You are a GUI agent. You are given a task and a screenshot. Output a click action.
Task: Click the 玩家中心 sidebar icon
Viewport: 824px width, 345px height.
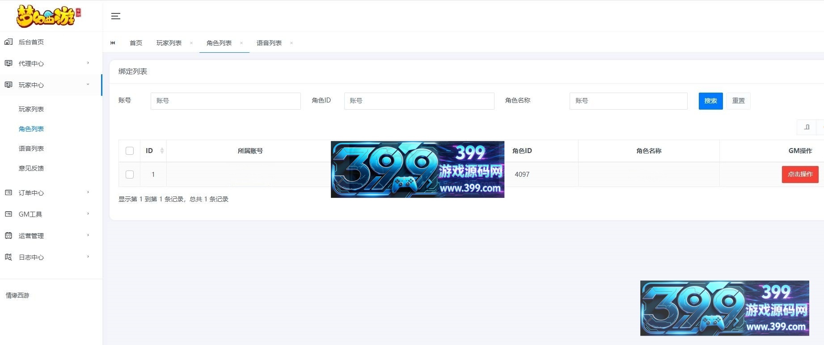pyautogui.click(x=8, y=85)
